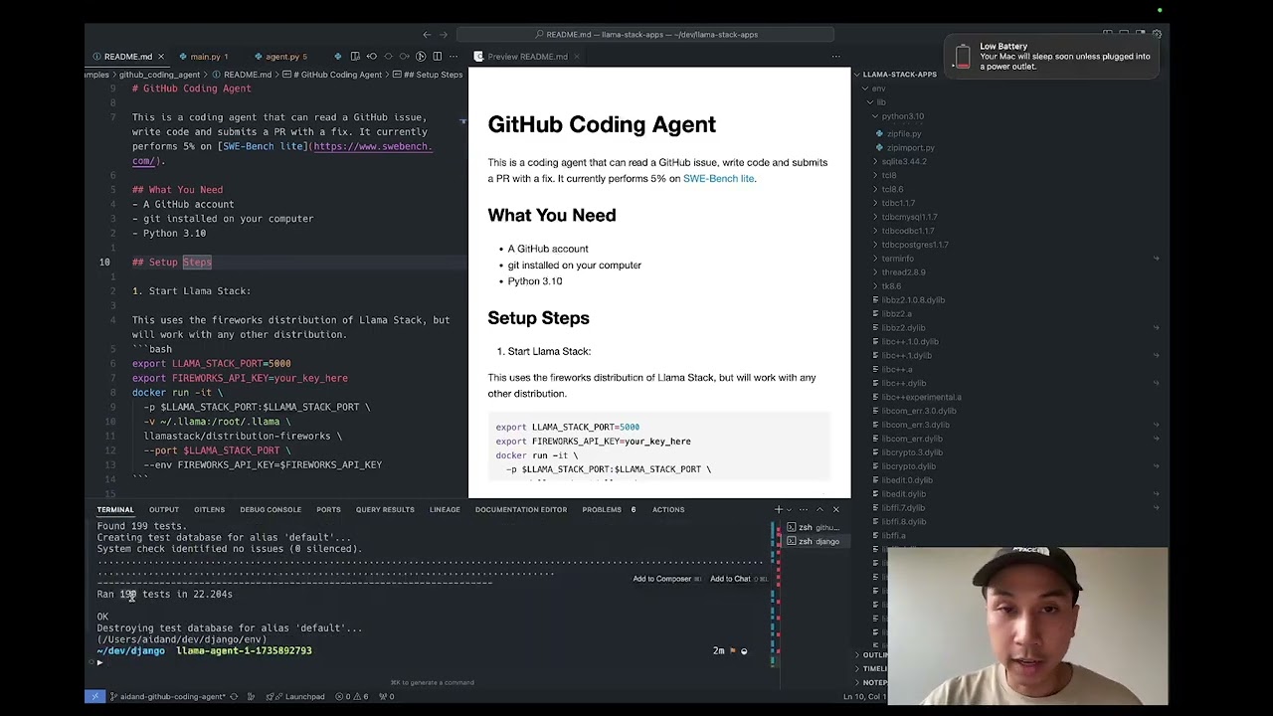Click Low Battery notification icon
Viewport: 1273px width, 716px height.
pyautogui.click(x=962, y=57)
